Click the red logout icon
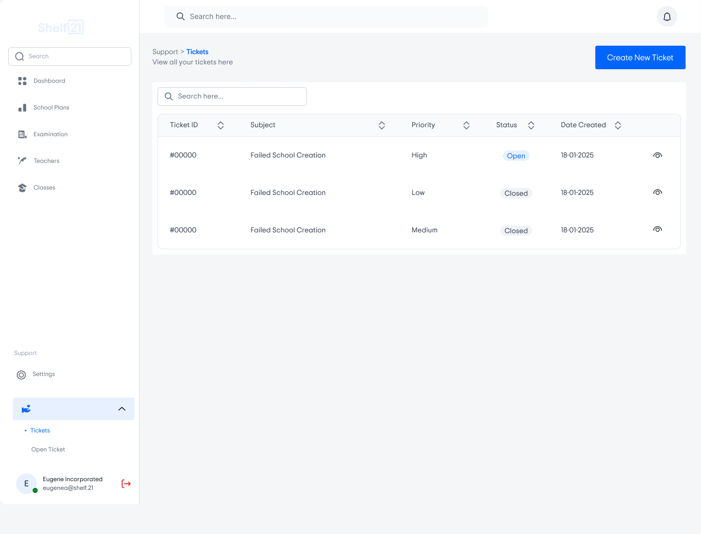This screenshot has width=701, height=534. (126, 484)
